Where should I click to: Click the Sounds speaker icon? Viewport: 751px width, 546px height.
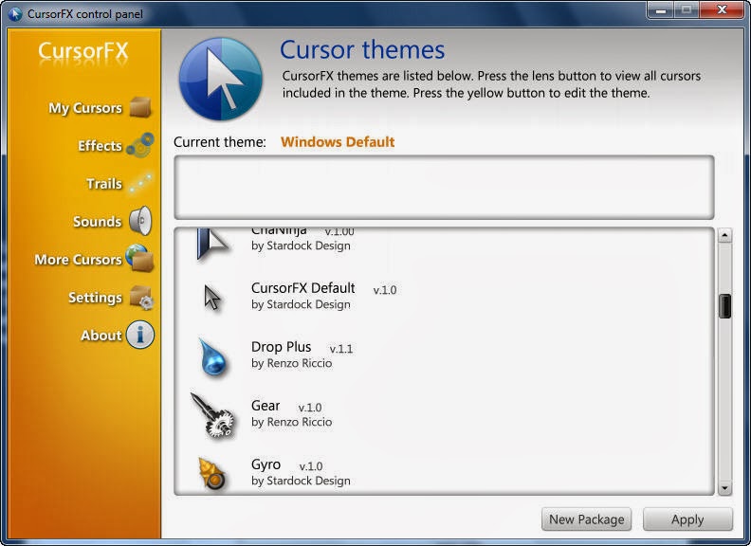click(140, 221)
